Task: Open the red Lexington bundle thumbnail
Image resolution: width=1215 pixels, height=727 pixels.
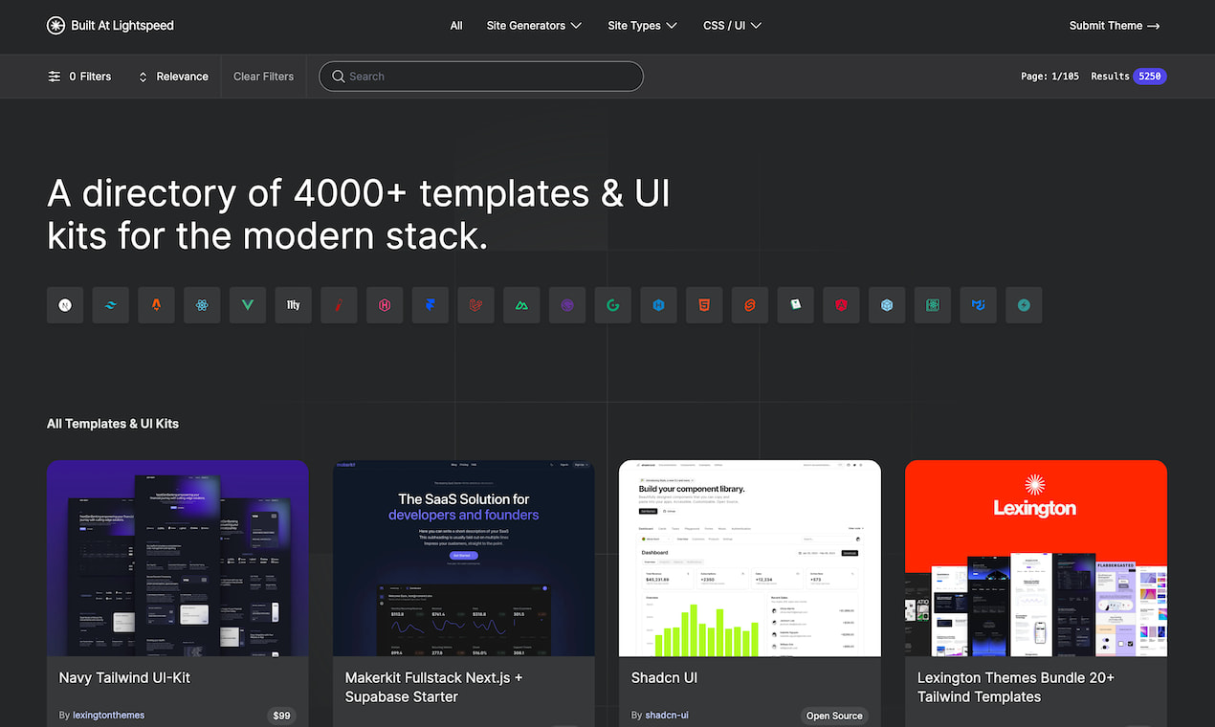Action: [x=1036, y=559]
